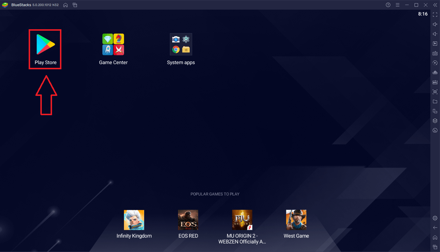440x252 pixels.
Task: Click the volume down icon
Action: 435,34
